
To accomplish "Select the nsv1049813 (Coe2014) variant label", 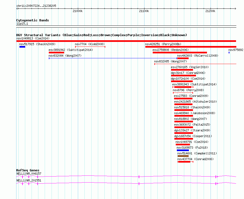I will [33, 38].
